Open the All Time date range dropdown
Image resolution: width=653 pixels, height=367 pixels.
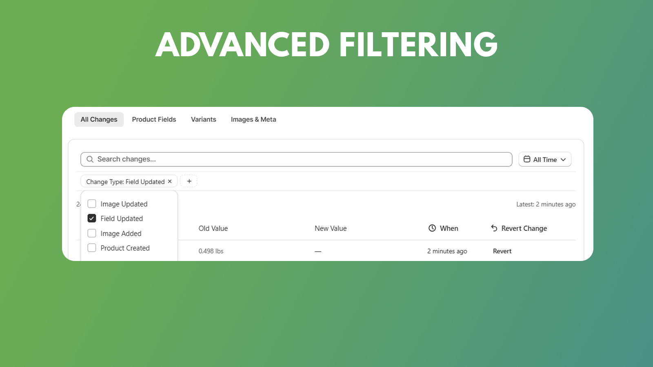(x=545, y=159)
